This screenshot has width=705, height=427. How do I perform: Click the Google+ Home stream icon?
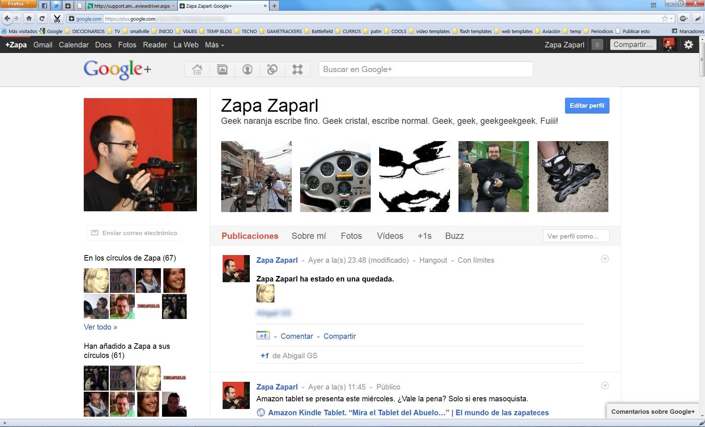pos(197,69)
